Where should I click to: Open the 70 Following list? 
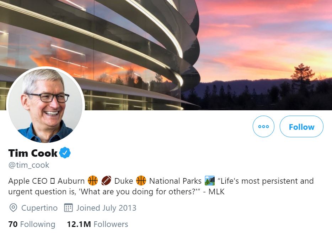[32, 224]
